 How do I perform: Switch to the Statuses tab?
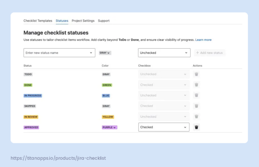click(x=62, y=21)
